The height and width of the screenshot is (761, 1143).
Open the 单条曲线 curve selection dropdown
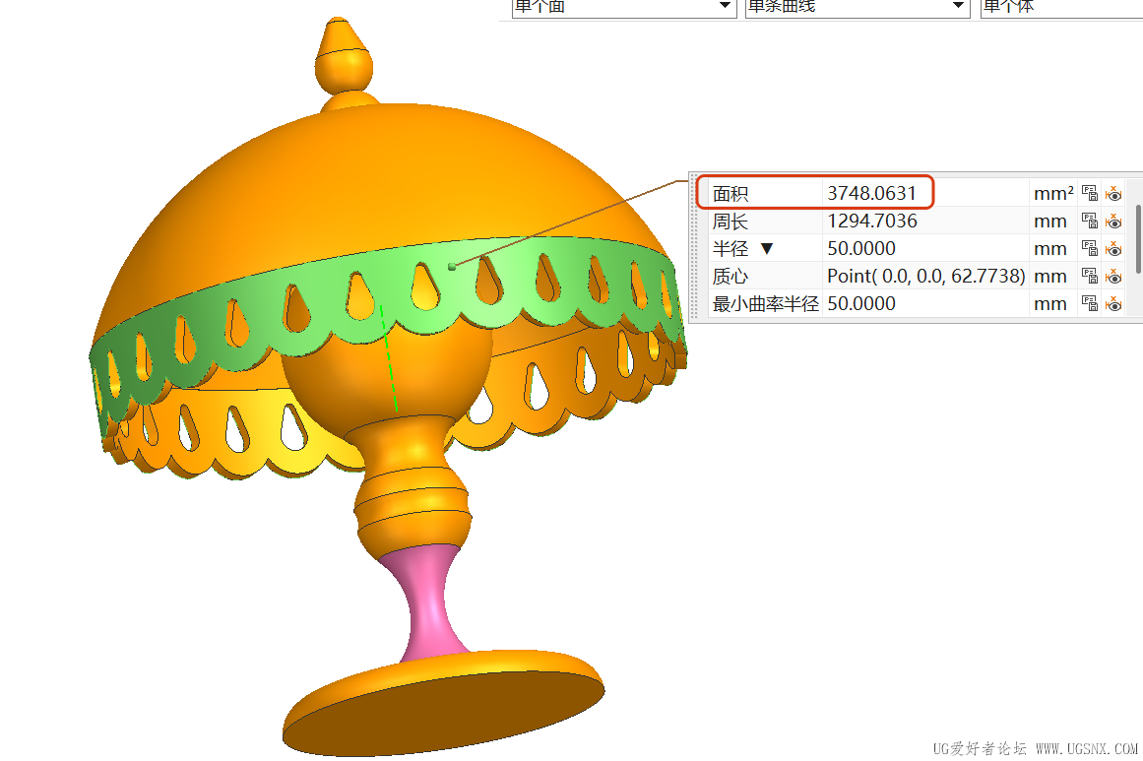(x=857, y=7)
